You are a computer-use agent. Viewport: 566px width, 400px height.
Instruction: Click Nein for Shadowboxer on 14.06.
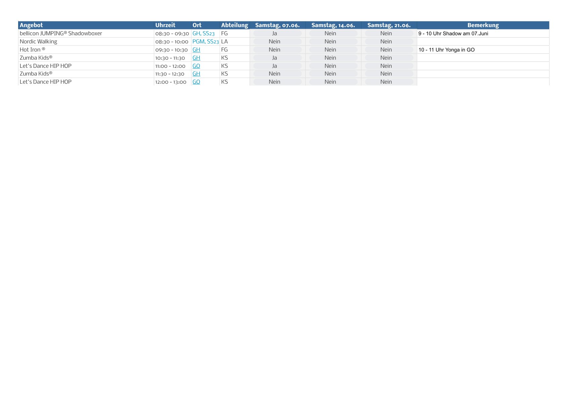[x=333, y=34]
